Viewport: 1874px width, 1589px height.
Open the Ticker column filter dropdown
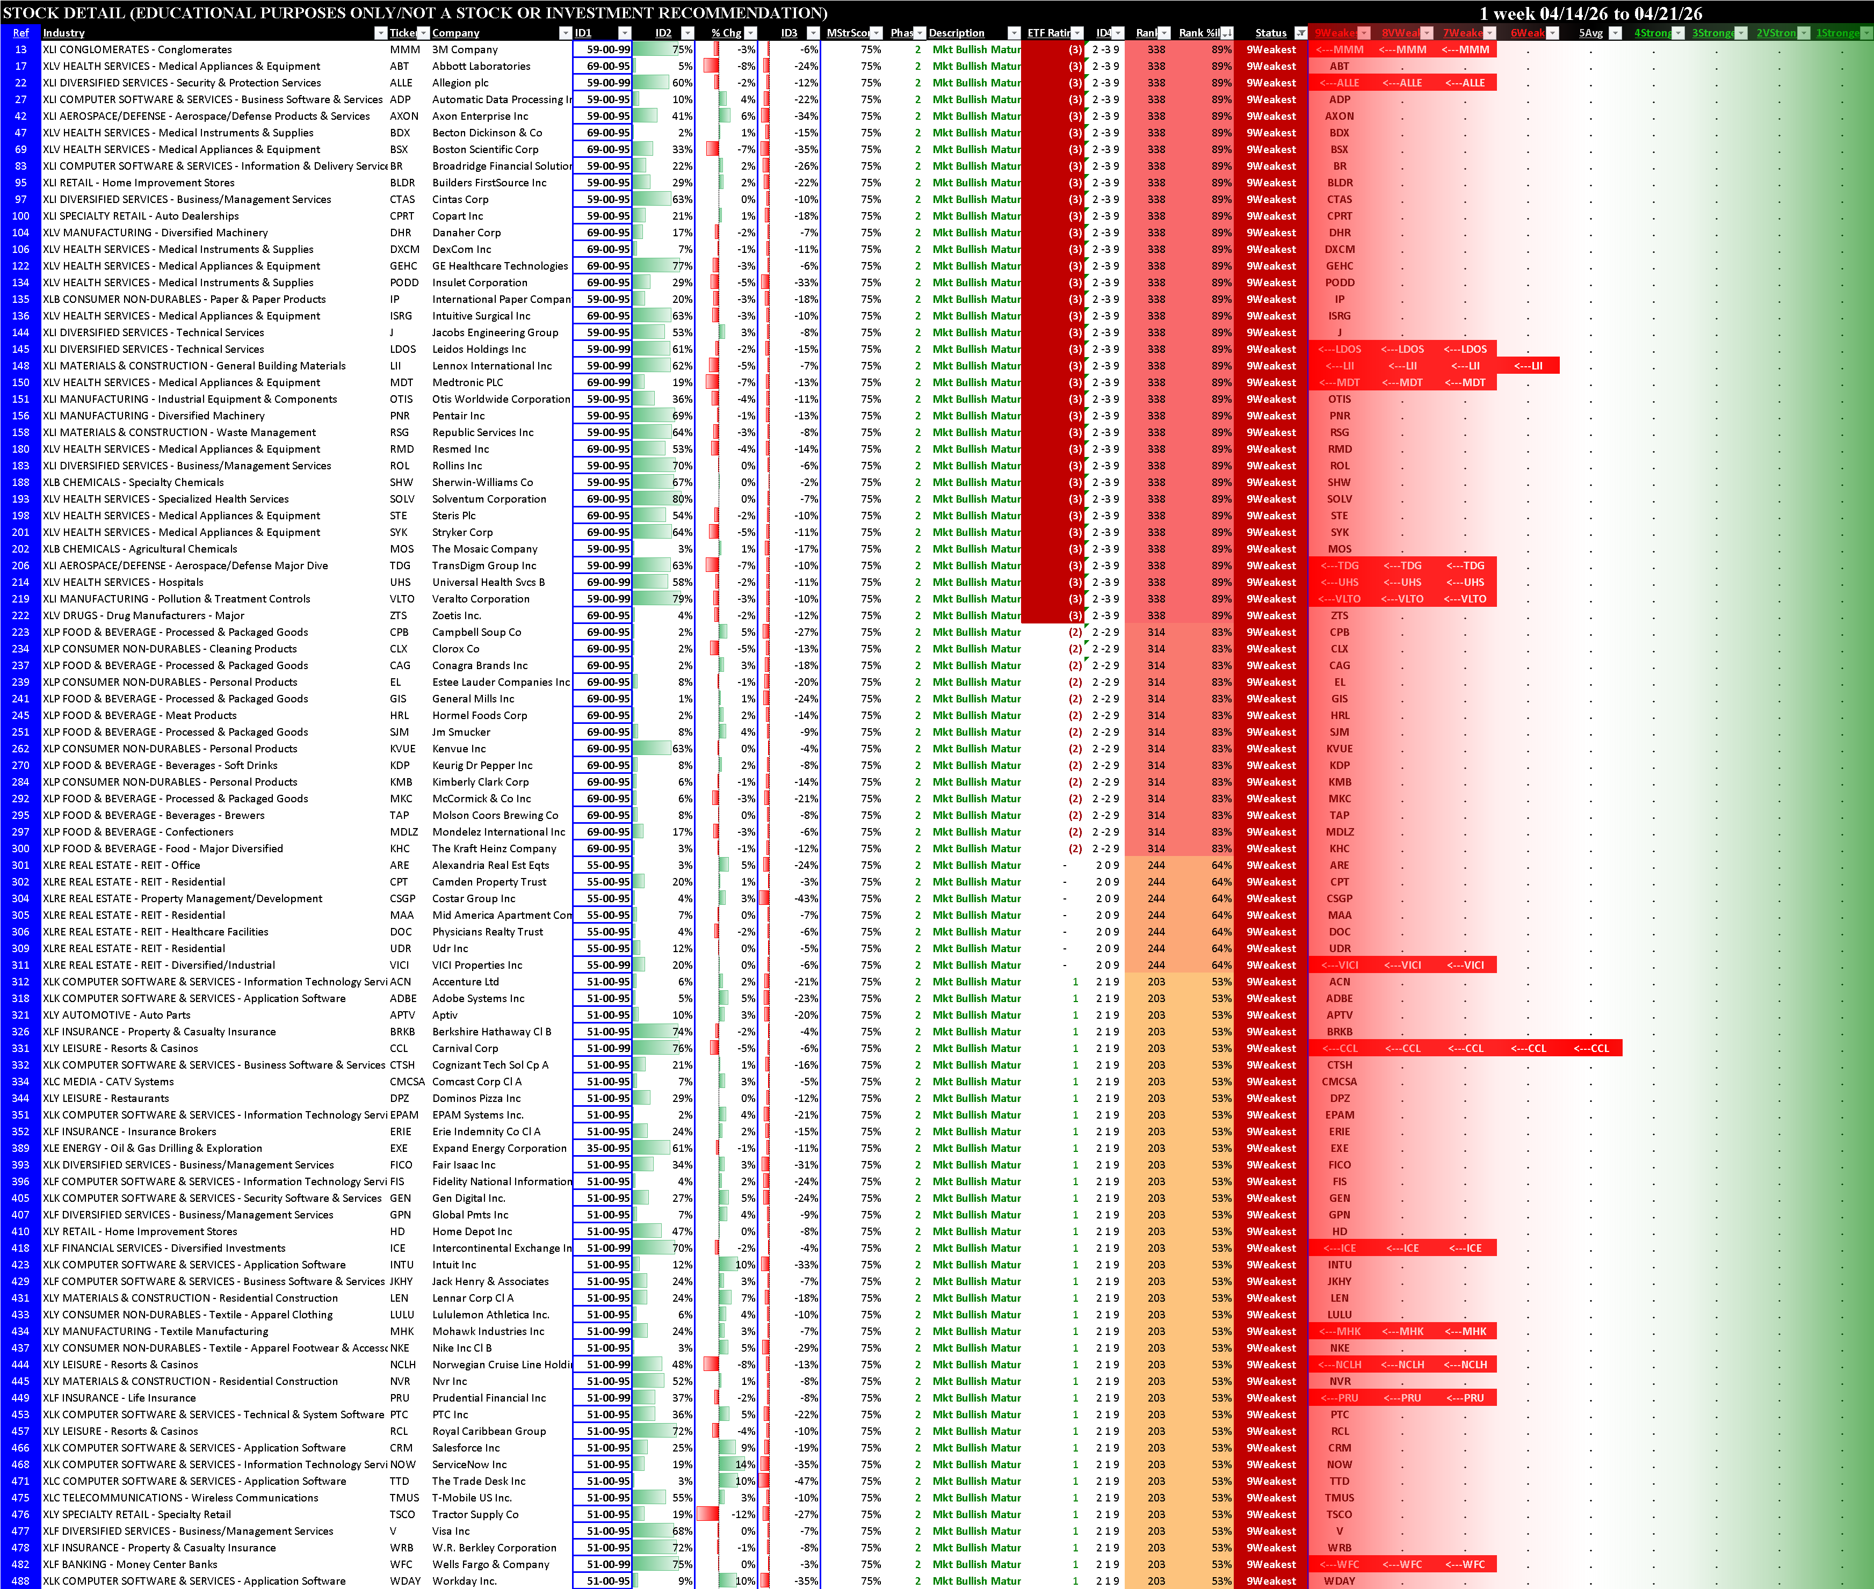pos(423,33)
